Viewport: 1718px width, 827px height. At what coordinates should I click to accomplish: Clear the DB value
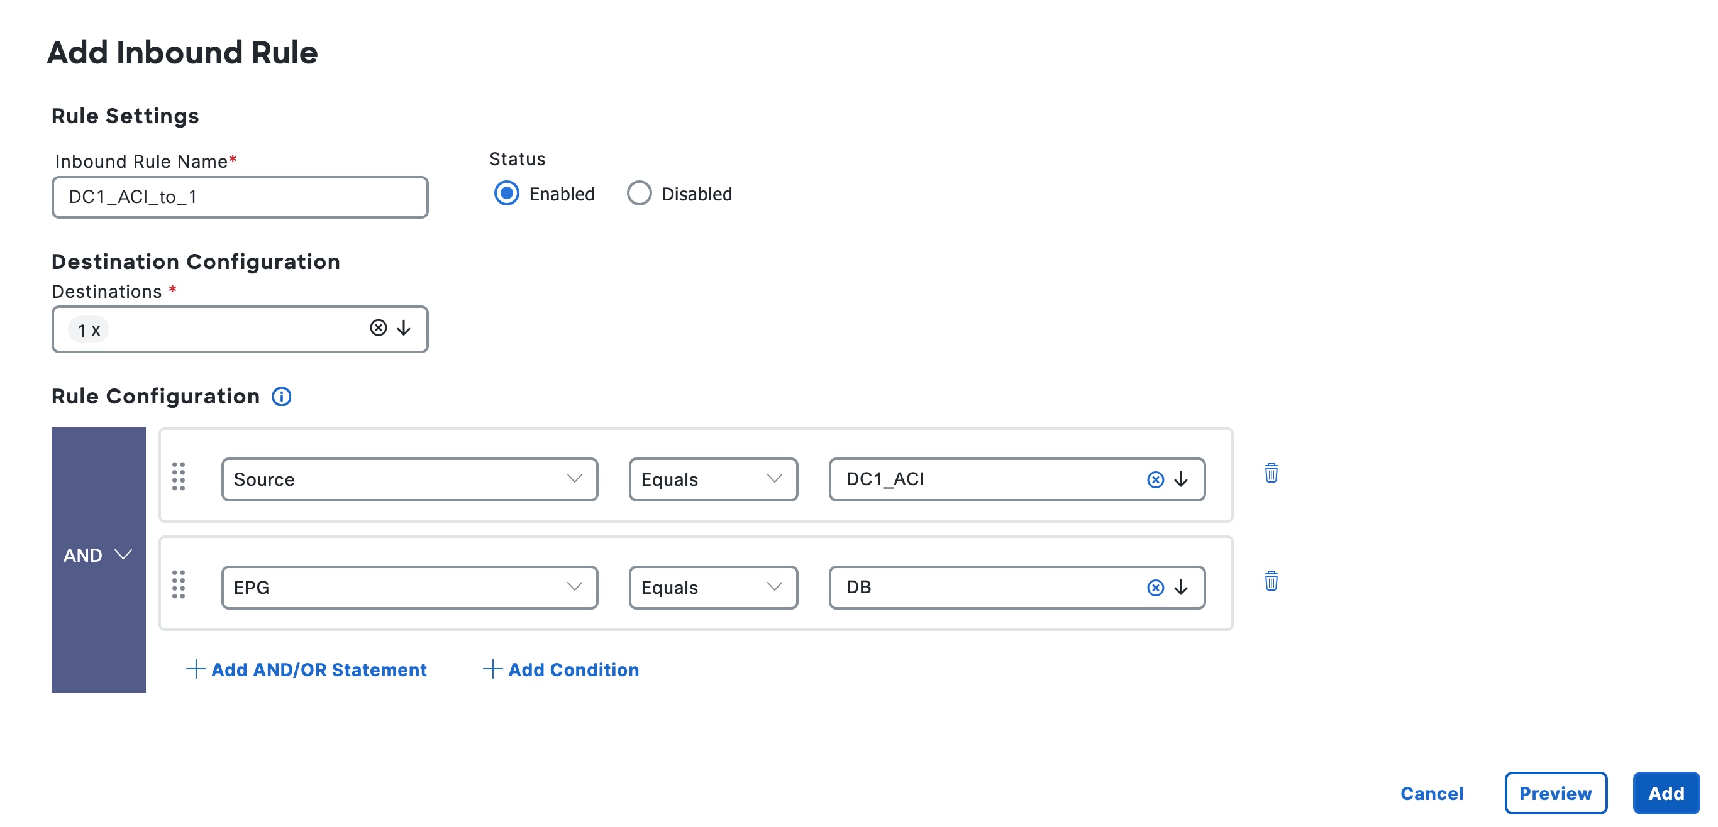[x=1155, y=588]
